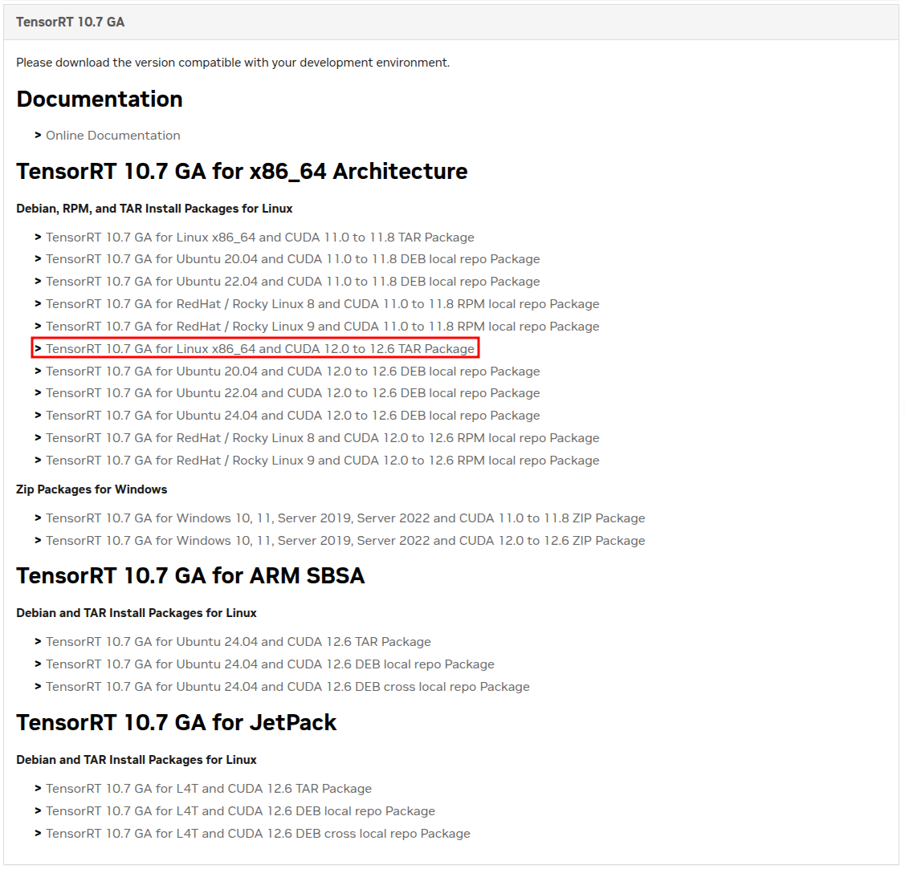Open ARM SBSA Ubuntu 24.04 CUDA 12.6 TAR Package
The height and width of the screenshot is (869, 905).
238,643
